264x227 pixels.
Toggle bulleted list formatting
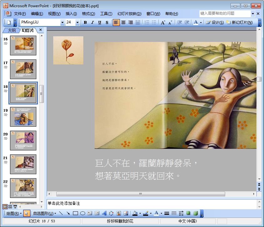point(154,23)
